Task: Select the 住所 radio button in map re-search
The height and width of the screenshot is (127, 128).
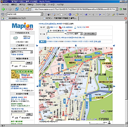Action: click(13, 66)
